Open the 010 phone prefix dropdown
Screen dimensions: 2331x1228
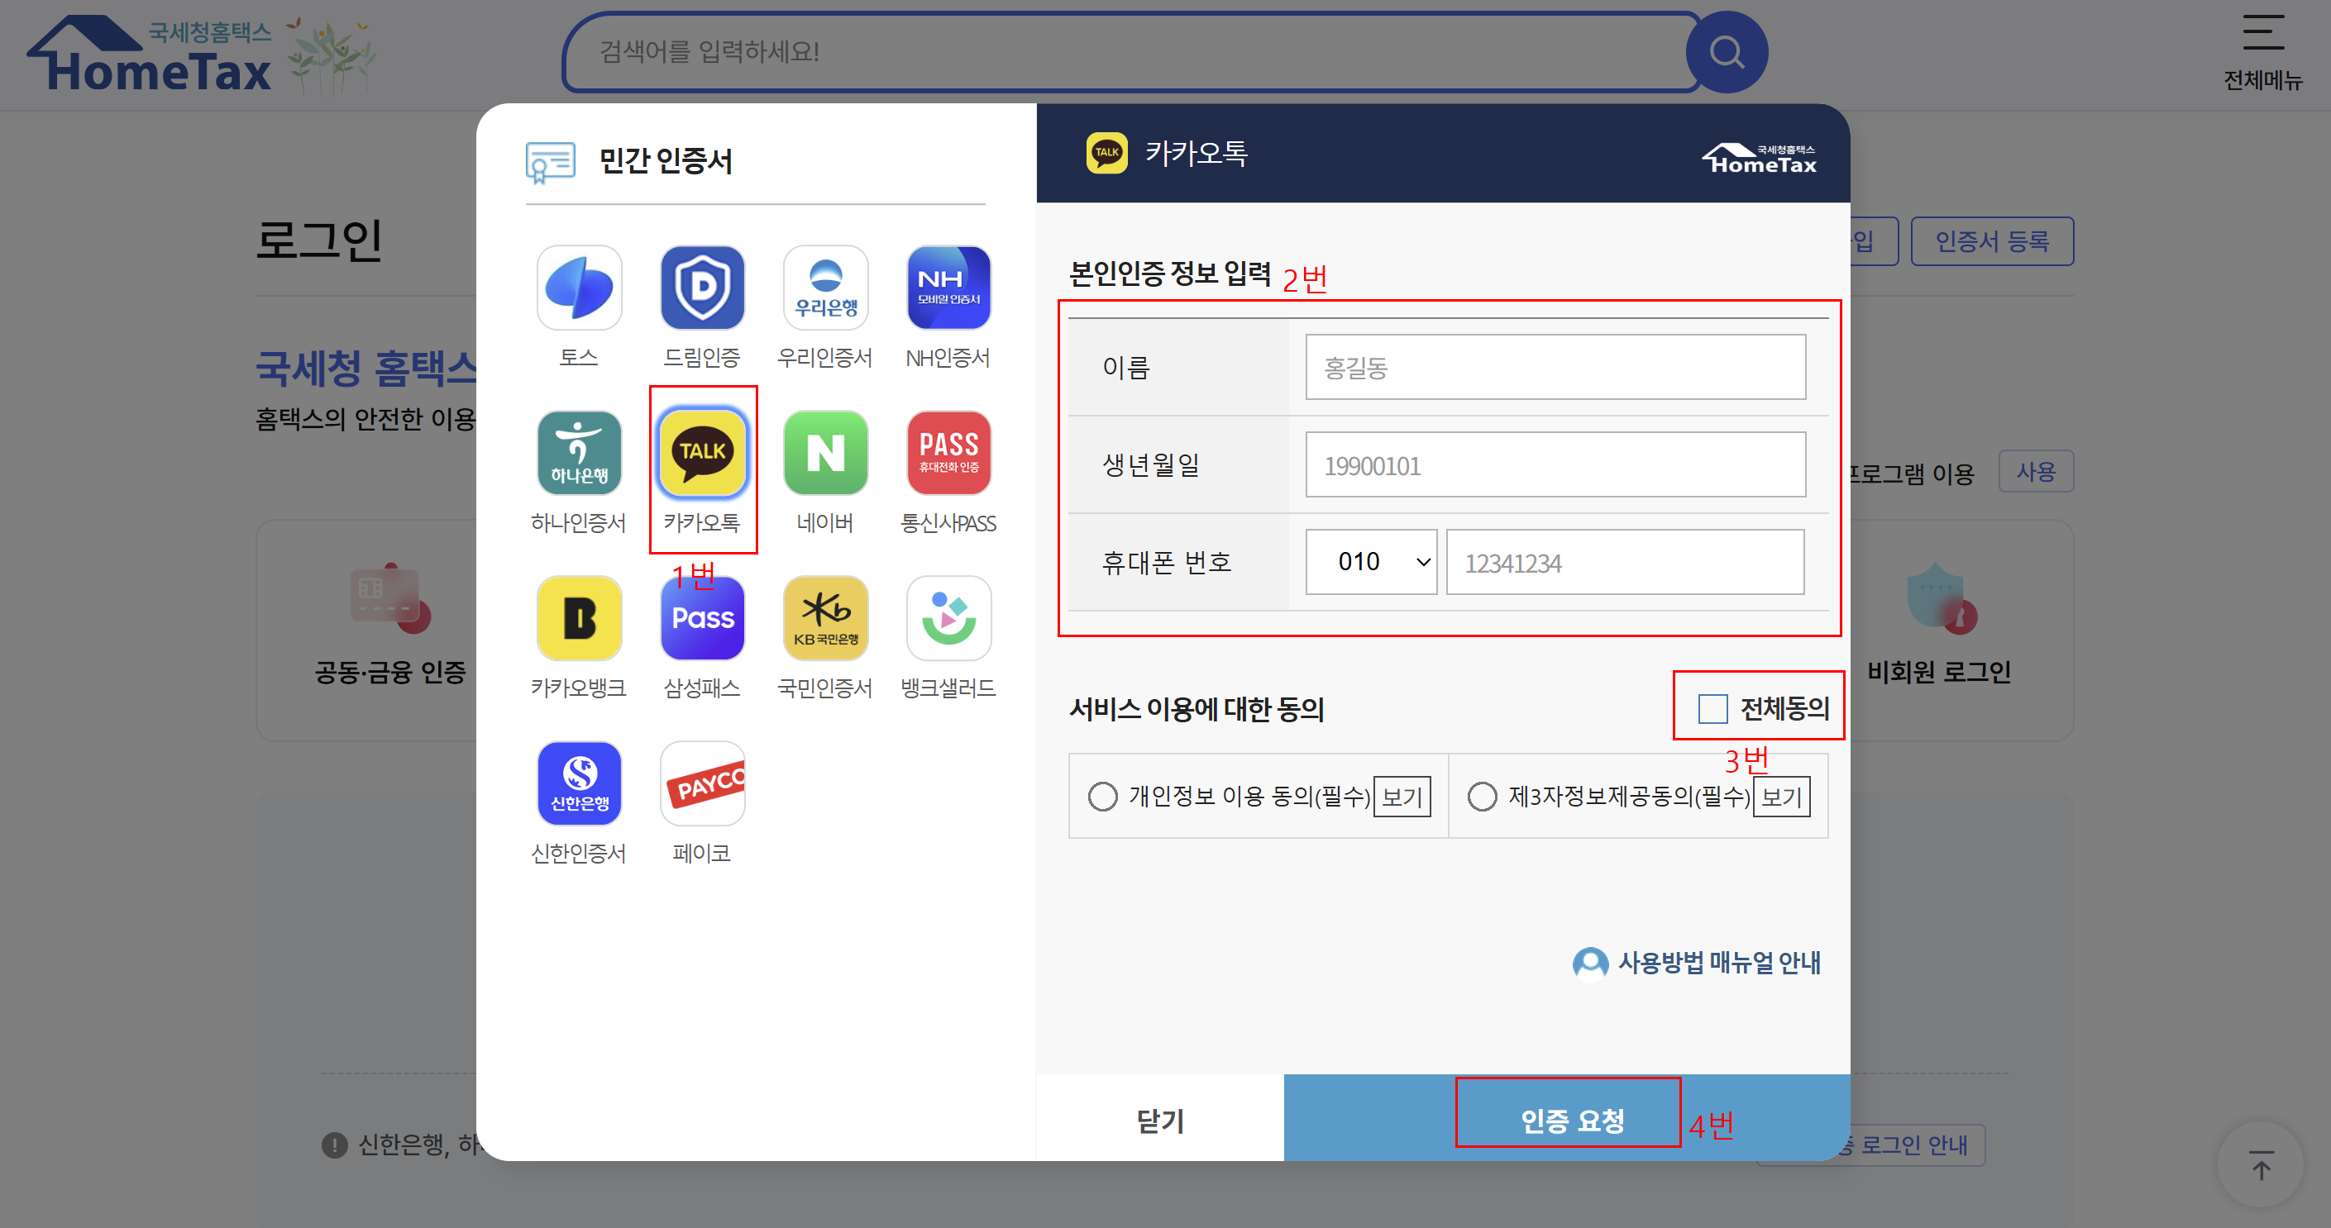coord(1370,562)
